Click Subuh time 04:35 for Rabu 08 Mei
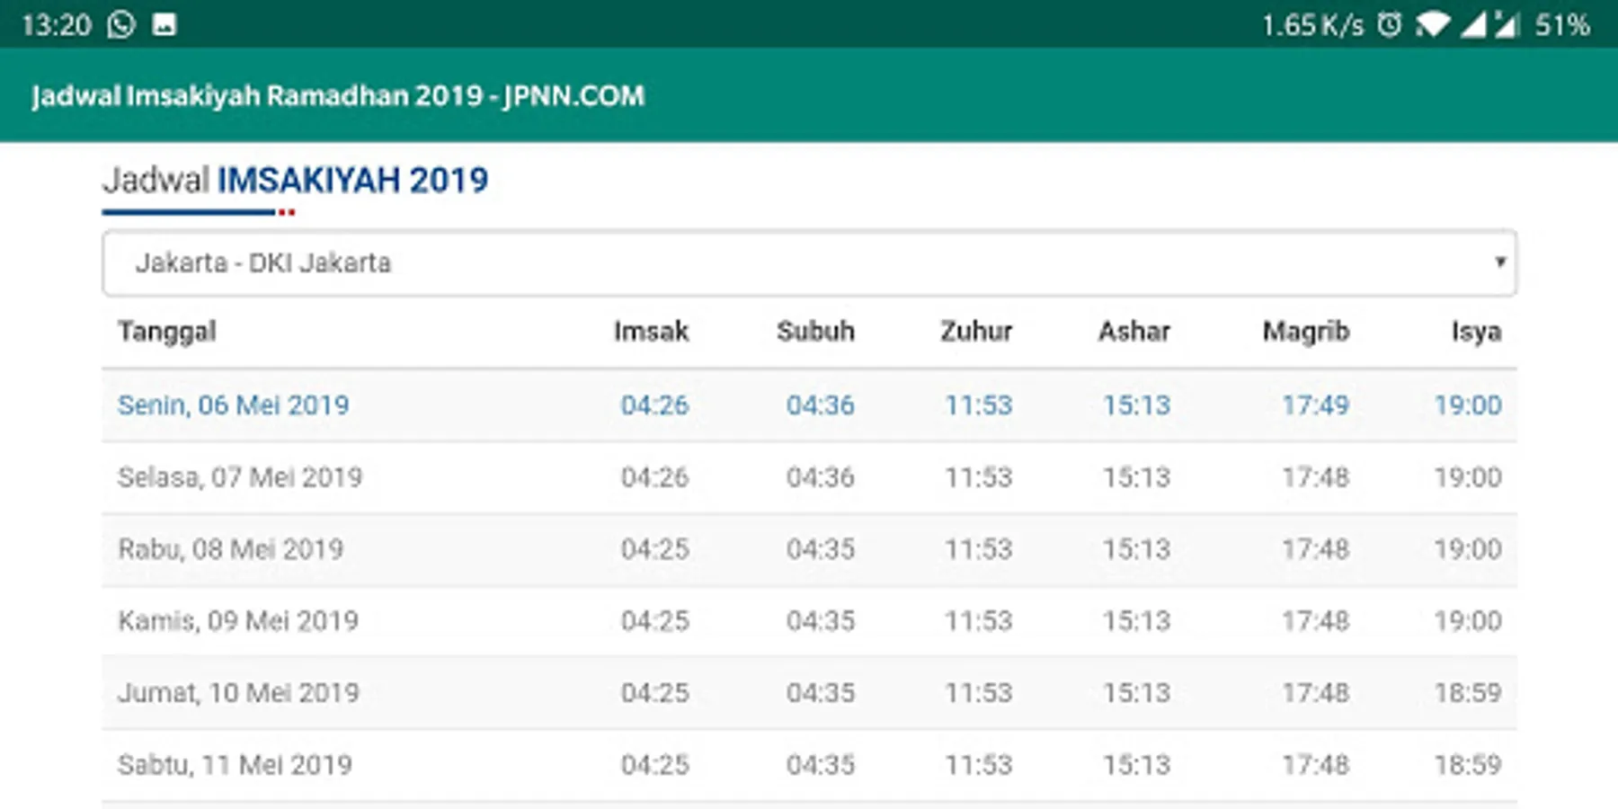Image resolution: width=1618 pixels, height=809 pixels. [x=820, y=549]
